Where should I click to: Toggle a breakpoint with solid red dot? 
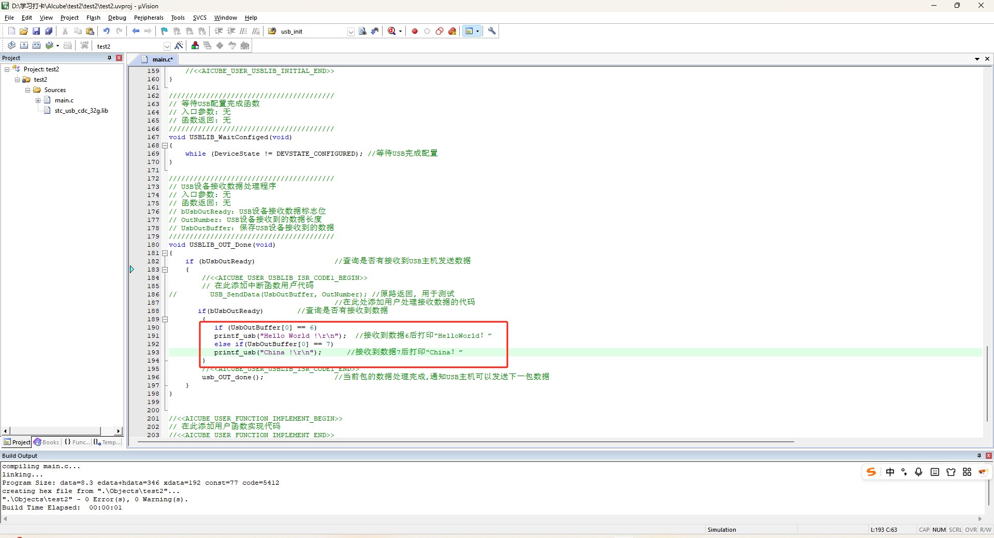coord(414,31)
